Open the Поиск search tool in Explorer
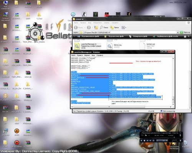The image size is (192, 153). point(104,28)
